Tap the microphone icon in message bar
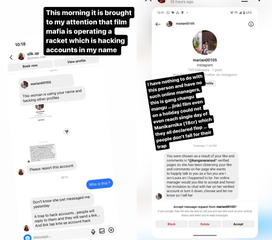Viewport: 272px width, 240px height. click(93, 232)
